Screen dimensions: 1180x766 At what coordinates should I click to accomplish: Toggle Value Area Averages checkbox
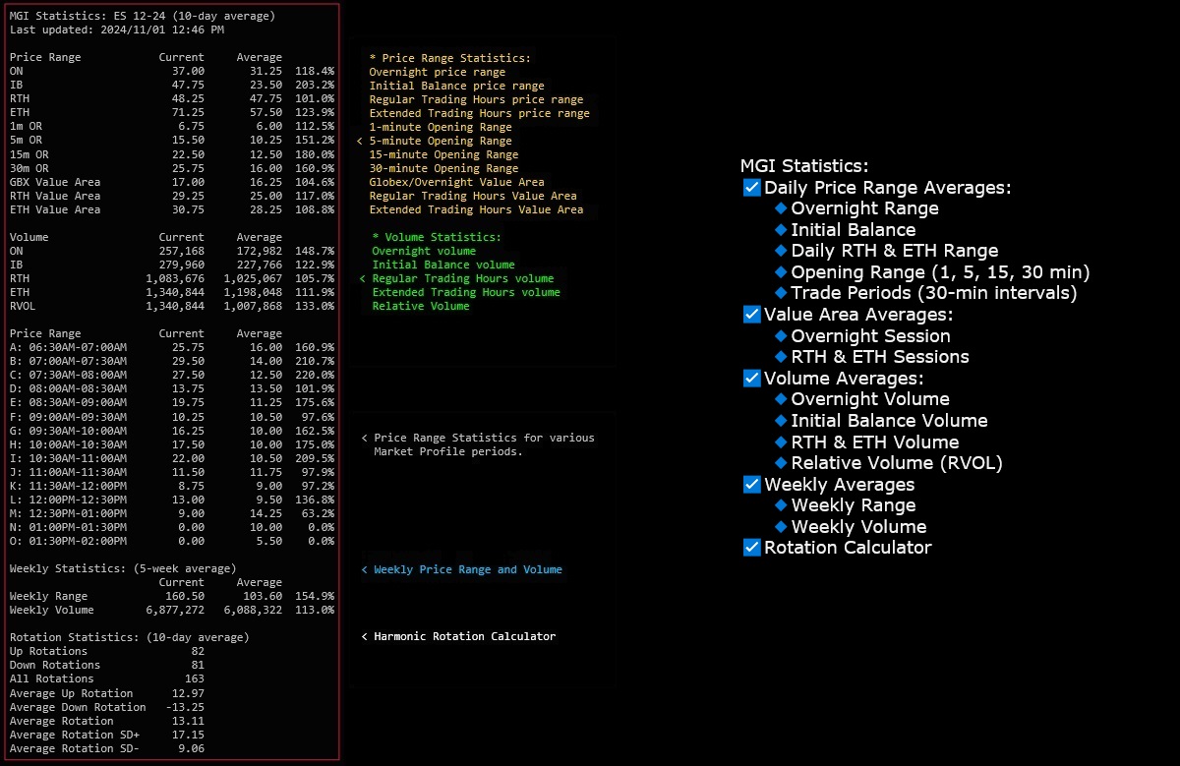click(752, 314)
